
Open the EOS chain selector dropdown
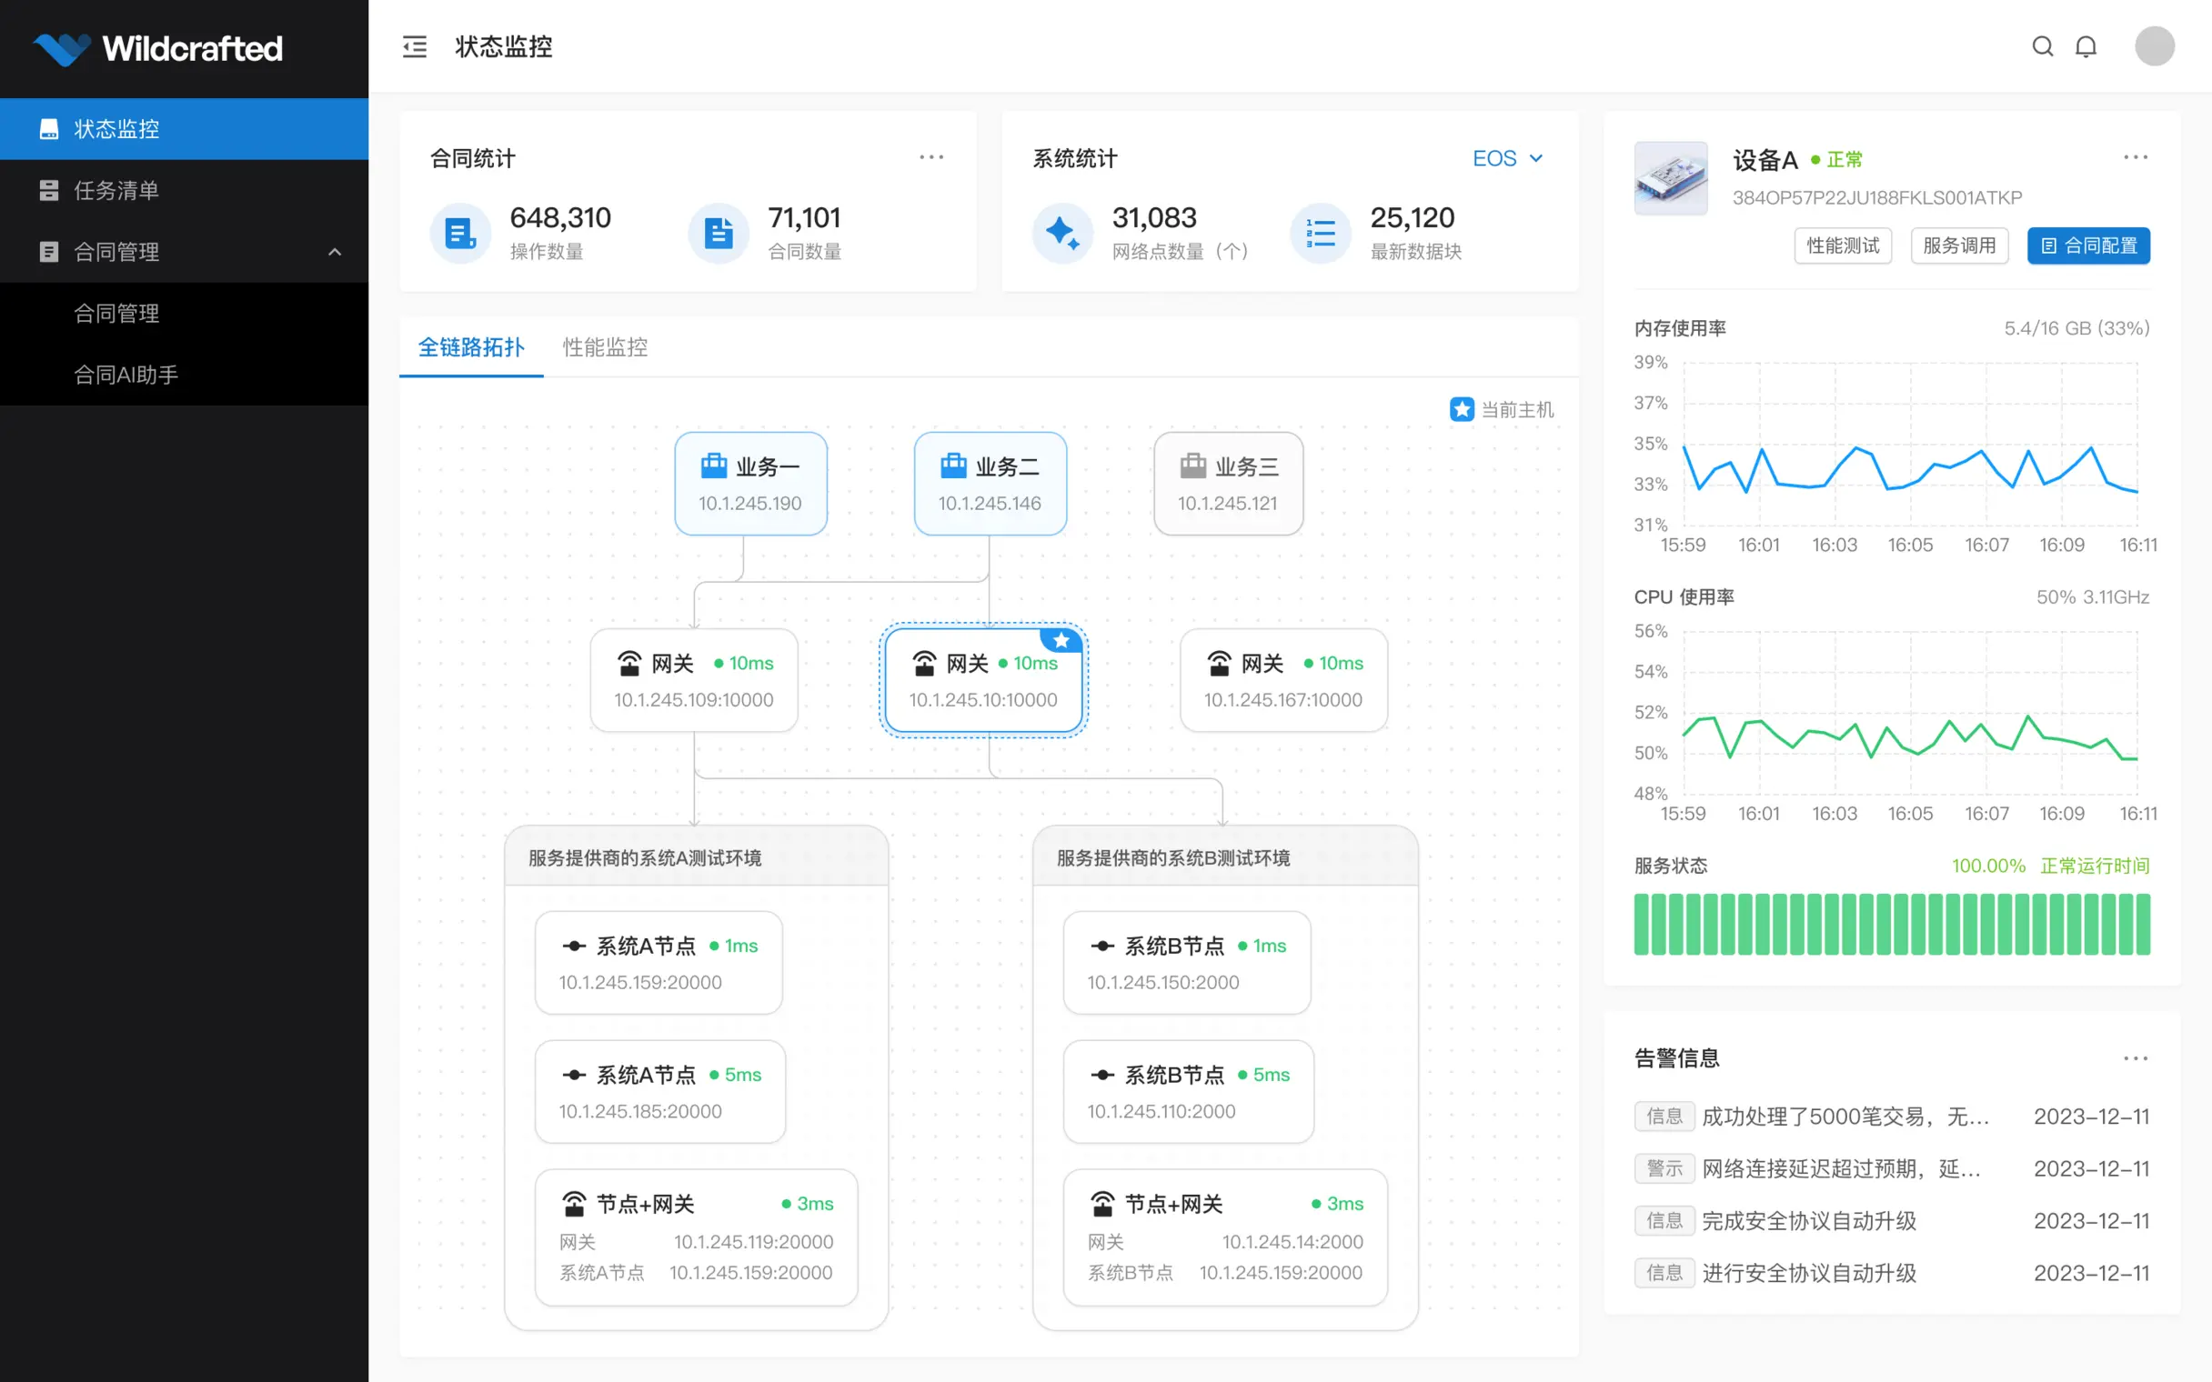point(1506,157)
